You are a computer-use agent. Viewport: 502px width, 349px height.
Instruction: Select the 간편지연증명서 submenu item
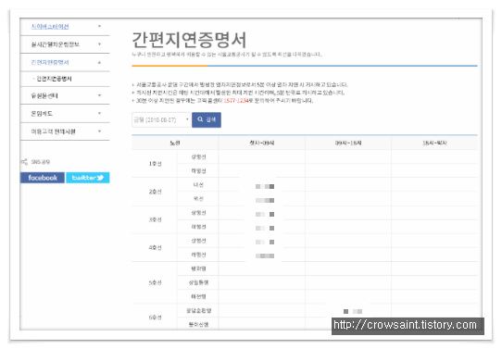(54, 79)
